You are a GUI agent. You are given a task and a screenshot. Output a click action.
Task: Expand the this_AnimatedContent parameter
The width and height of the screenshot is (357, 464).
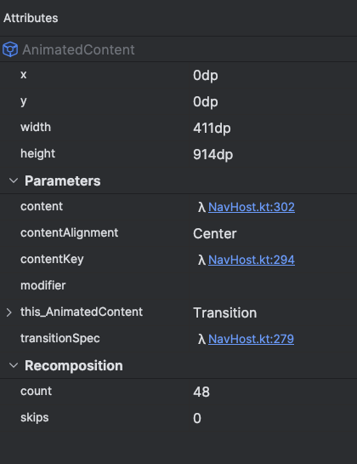pos(9,312)
